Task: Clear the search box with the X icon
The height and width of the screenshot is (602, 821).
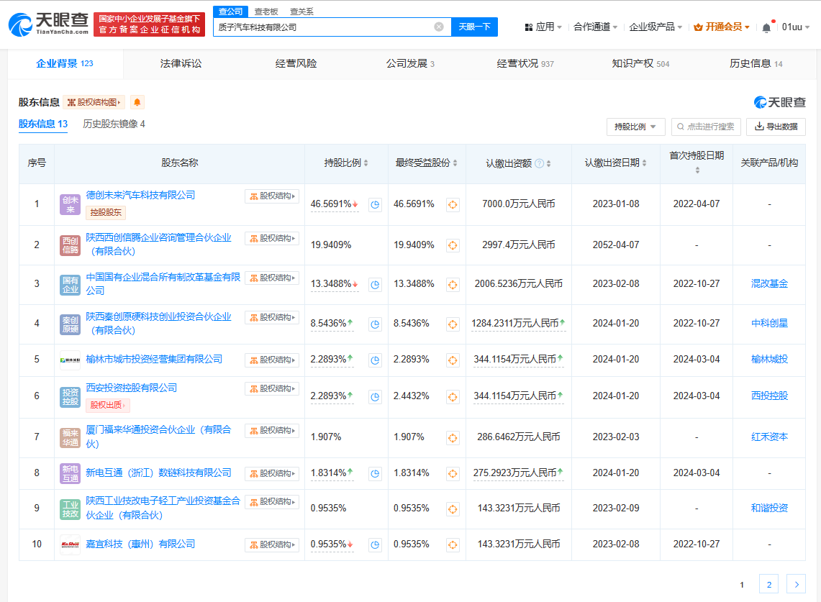Action: click(x=439, y=27)
